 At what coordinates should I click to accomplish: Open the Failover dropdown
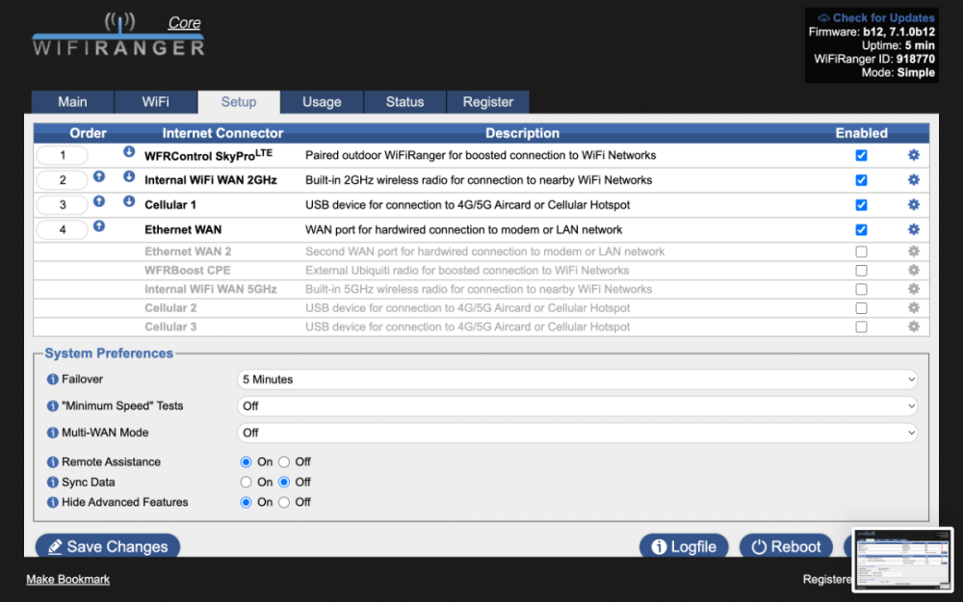[x=576, y=379]
